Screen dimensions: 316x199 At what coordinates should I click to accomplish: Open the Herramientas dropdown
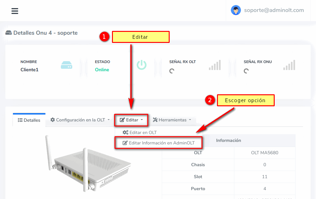pos(172,120)
